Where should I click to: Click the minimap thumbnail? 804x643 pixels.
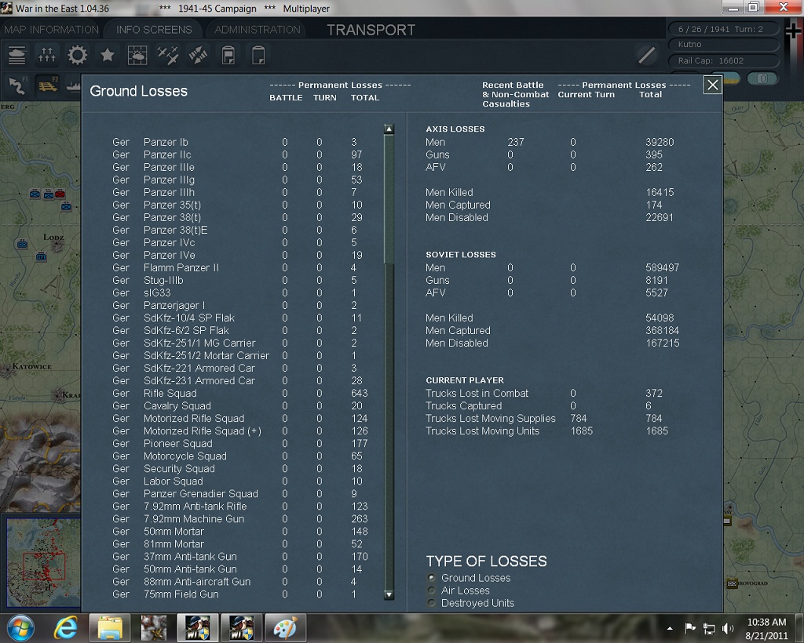(x=44, y=562)
